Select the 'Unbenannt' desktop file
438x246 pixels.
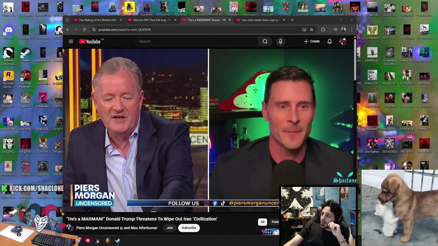(372, 32)
